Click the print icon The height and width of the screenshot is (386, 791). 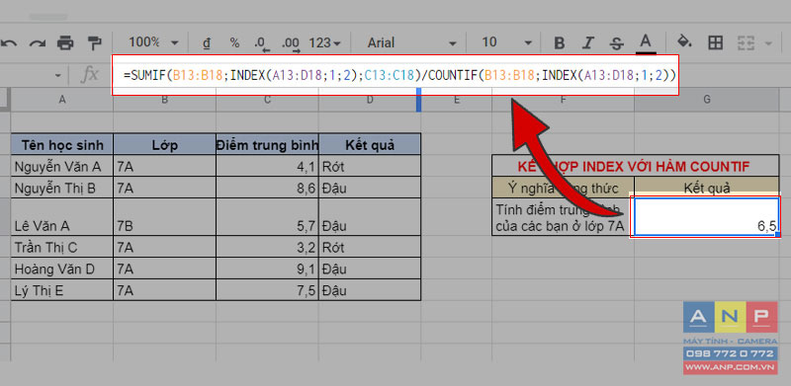pyautogui.click(x=65, y=42)
